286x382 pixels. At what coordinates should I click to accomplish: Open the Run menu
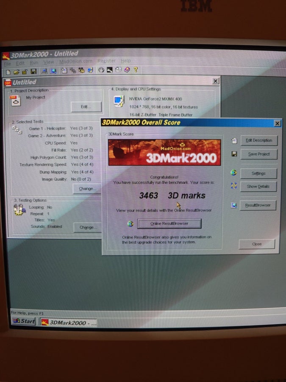(x=34, y=63)
